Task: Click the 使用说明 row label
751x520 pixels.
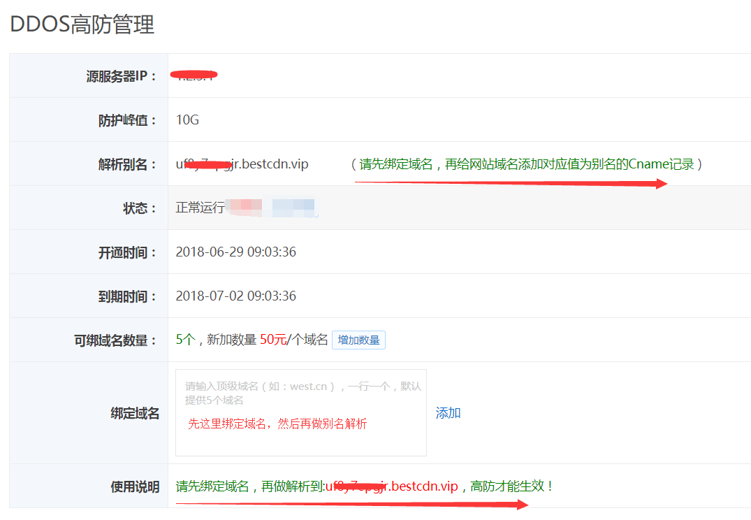Action: click(135, 486)
